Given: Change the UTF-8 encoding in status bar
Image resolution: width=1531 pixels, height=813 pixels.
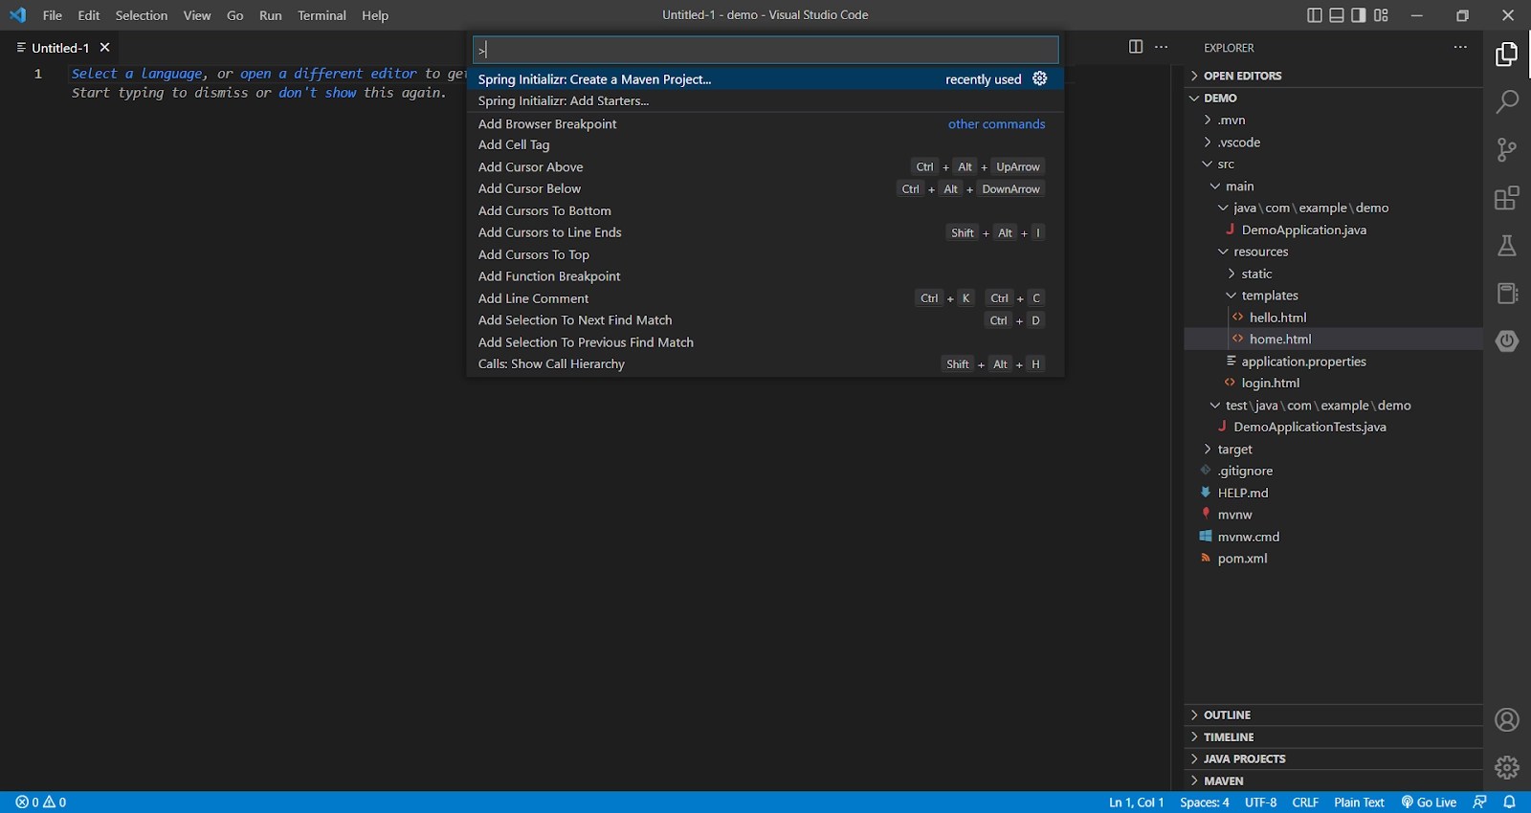Looking at the screenshot, I should [1260, 802].
